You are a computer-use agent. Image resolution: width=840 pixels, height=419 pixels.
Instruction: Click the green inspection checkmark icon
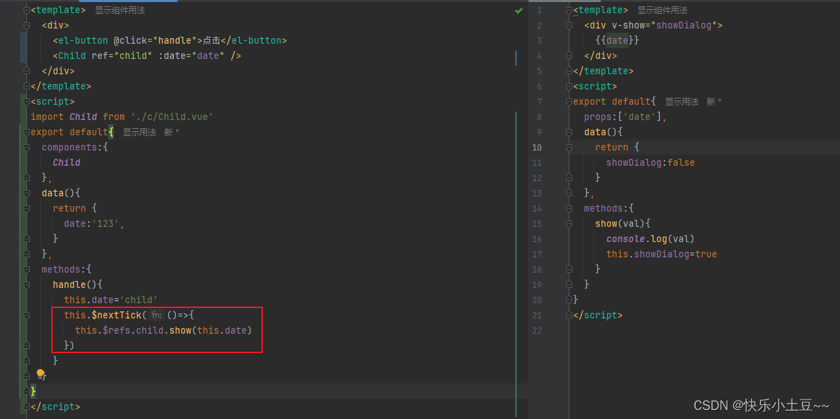pyautogui.click(x=519, y=11)
